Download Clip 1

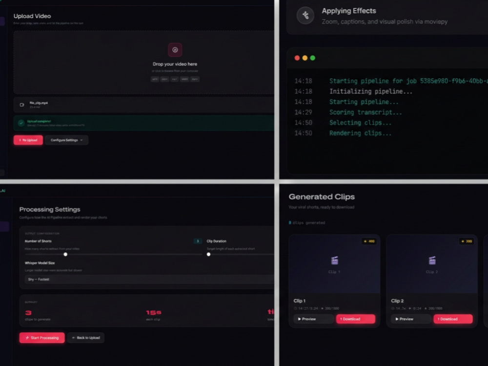coord(355,319)
